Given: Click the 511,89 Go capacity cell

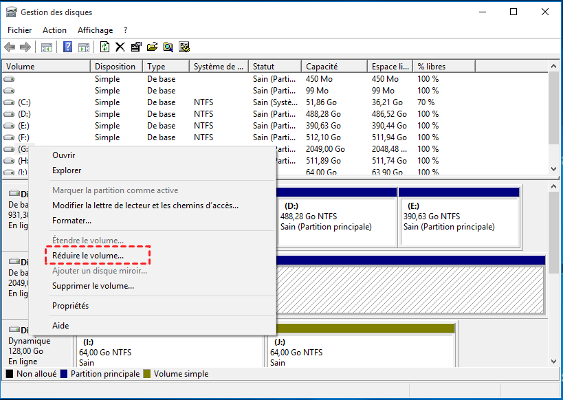Looking at the screenshot, I should click(x=323, y=161).
